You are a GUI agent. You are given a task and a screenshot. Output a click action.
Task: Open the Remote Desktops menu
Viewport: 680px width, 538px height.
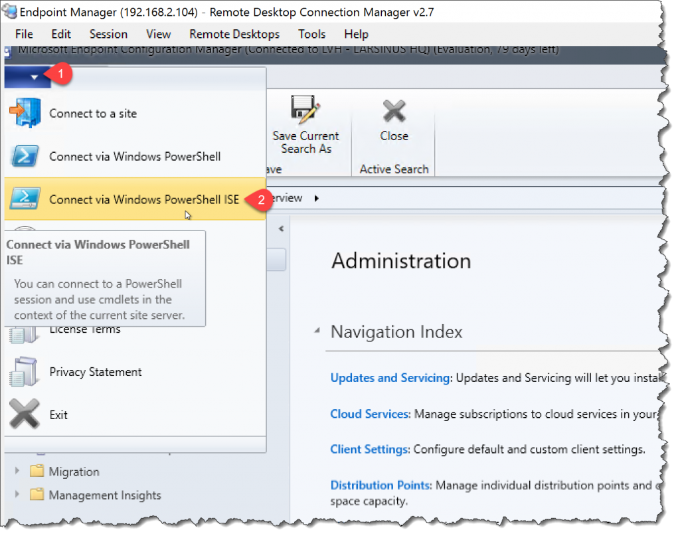coord(234,34)
